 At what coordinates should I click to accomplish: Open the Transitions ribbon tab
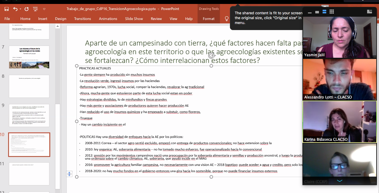tap(82, 19)
